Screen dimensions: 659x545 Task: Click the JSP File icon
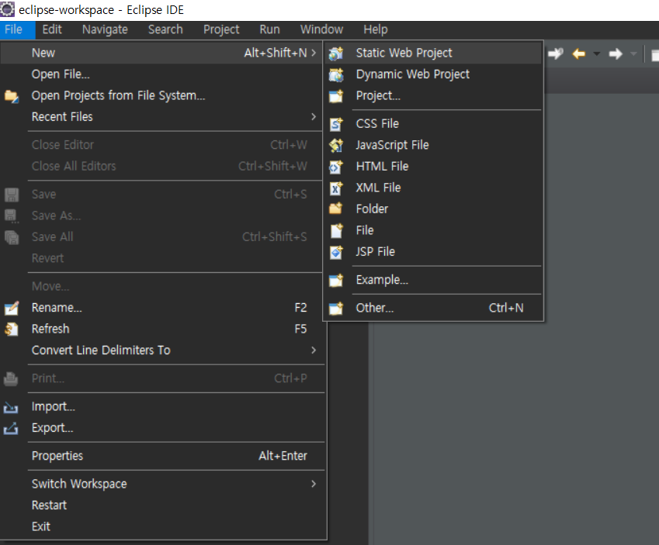coord(336,252)
